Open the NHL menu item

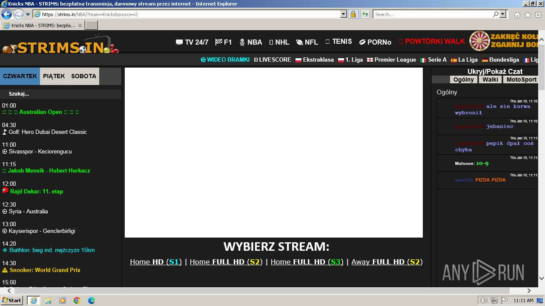point(279,42)
